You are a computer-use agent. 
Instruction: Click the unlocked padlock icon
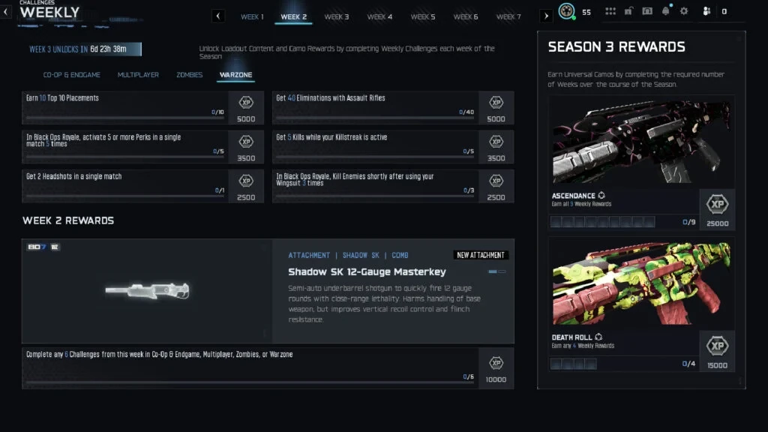click(628, 11)
